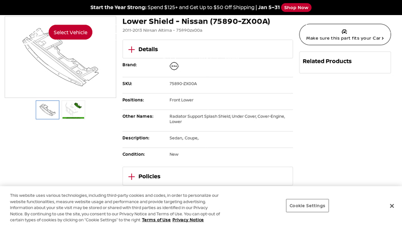Open the Terms of Use link

coord(156,220)
